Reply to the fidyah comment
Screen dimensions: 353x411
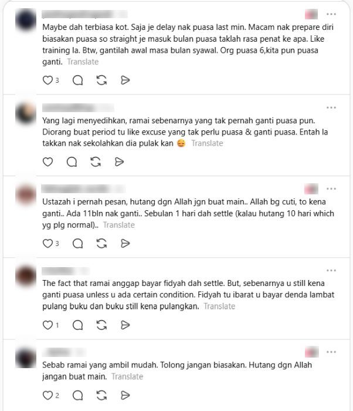[78, 325]
